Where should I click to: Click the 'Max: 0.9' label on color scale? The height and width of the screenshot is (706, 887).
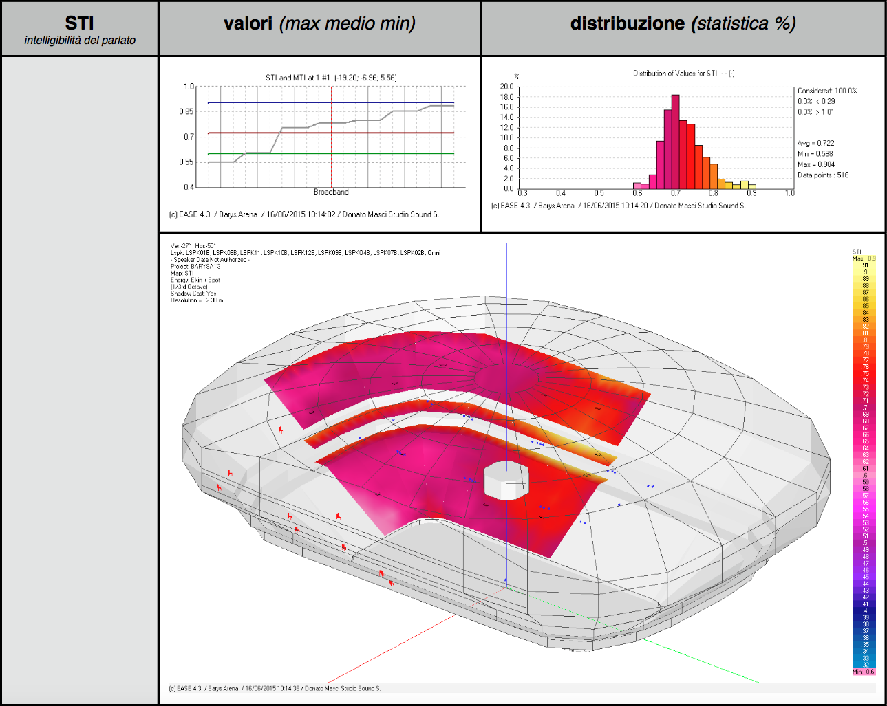pos(864,258)
